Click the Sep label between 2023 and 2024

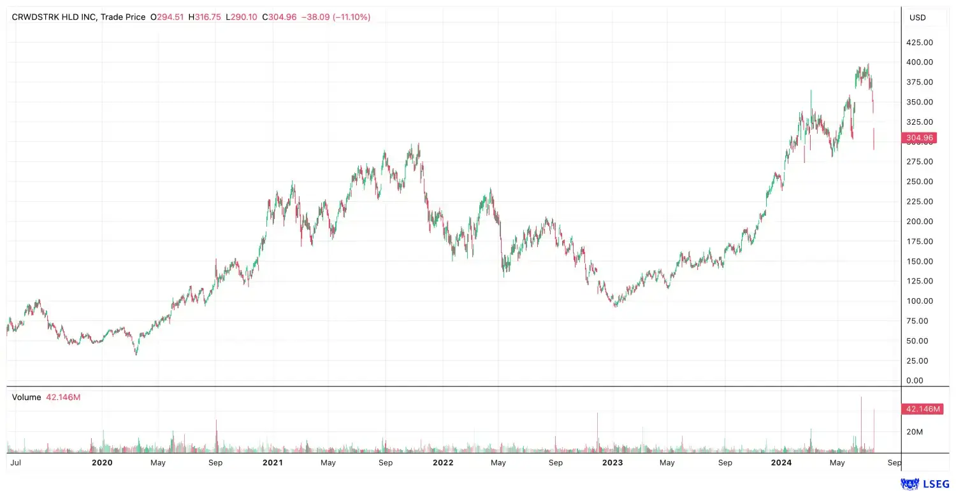pyautogui.click(x=725, y=462)
